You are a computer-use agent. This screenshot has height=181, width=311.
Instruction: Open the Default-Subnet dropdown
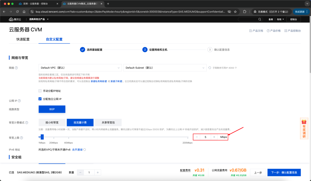(165, 68)
